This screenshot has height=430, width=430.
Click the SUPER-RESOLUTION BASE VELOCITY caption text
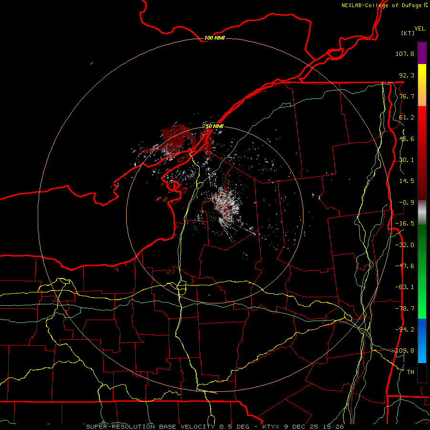click(150, 427)
